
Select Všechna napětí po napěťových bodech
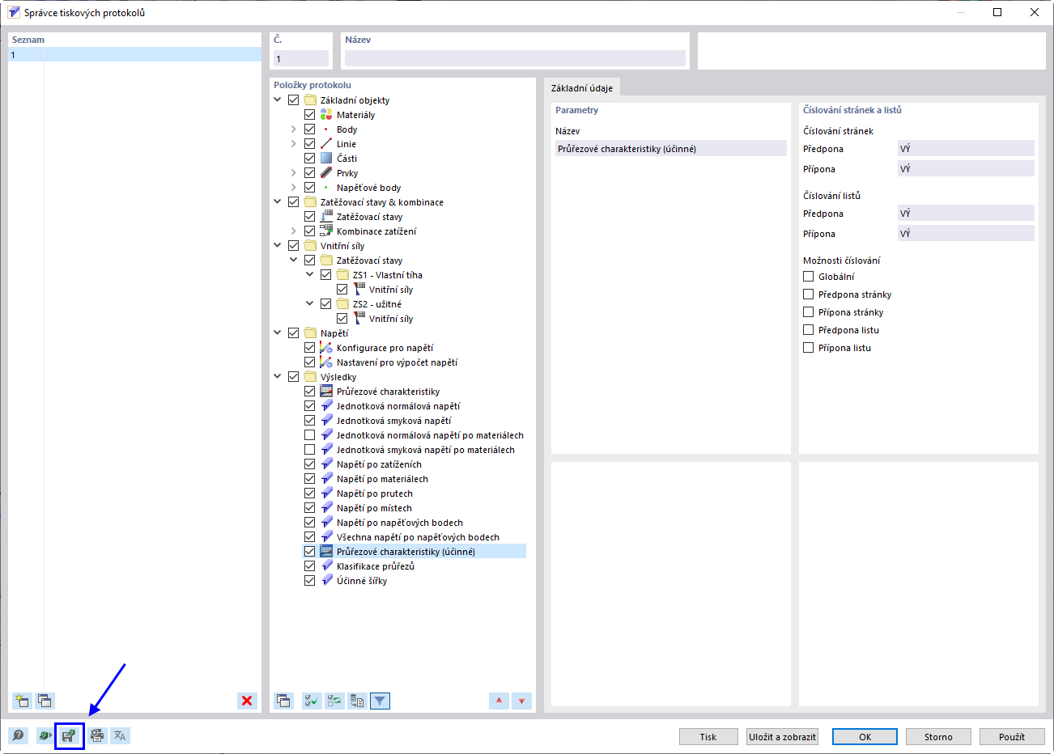418,537
